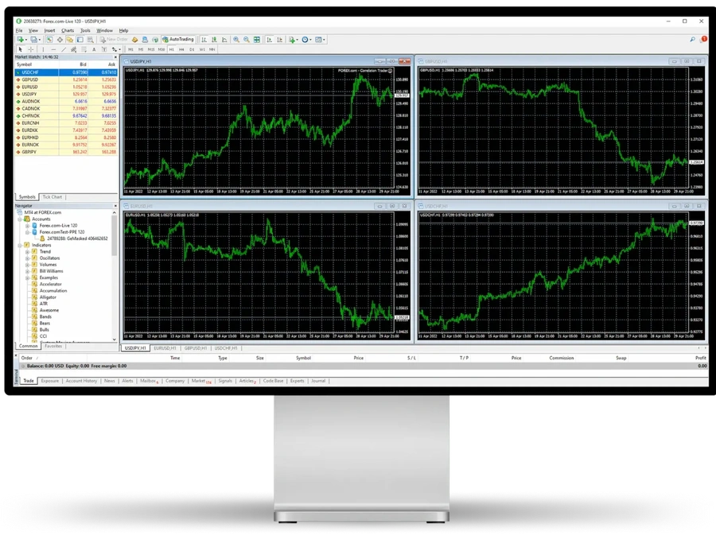Expand the Oscillators indicators folder
Screen dimensions: 716x535
tap(27, 258)
